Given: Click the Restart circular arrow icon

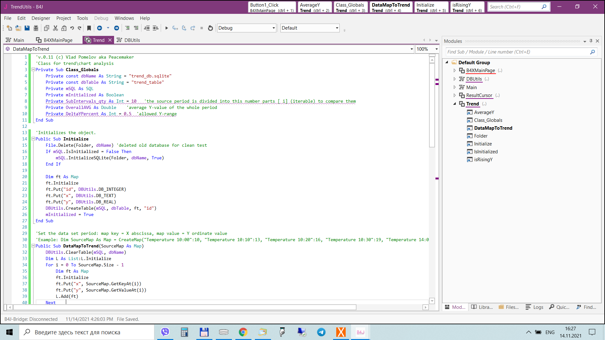Looking at the screenshot, I should pyautogui.click(x=210, y=28).
